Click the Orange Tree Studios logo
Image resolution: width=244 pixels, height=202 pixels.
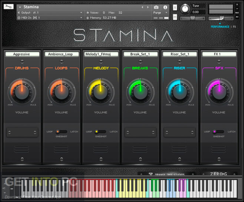(167, 174)
